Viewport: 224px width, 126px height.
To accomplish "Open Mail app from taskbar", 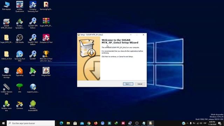I will click(82, 123).
